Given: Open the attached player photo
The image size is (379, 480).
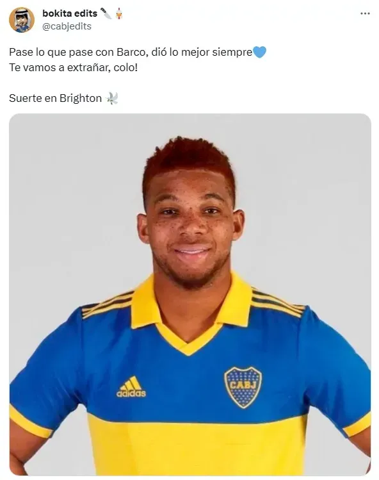Looking at the screenshot, I should pos(190,295).
